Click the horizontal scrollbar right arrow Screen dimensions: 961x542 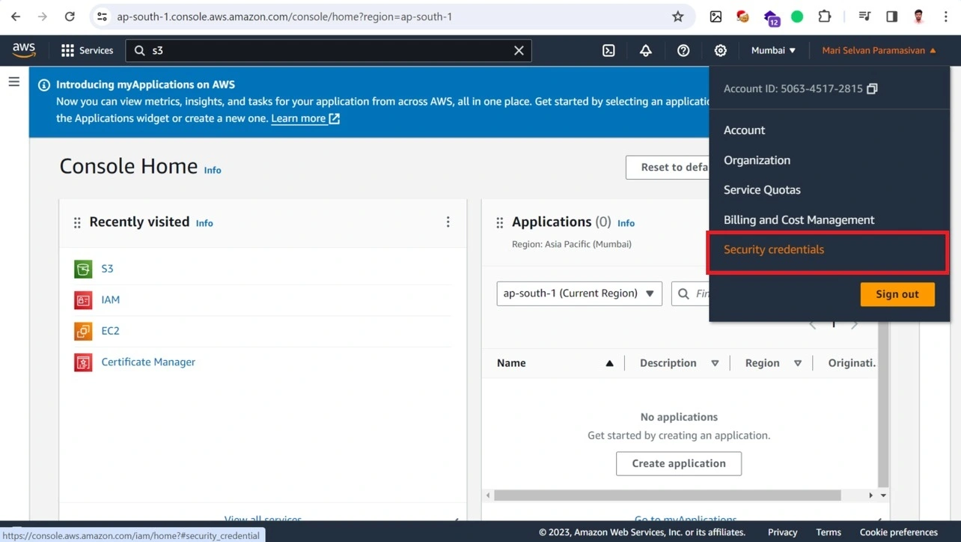pos(870,496)
